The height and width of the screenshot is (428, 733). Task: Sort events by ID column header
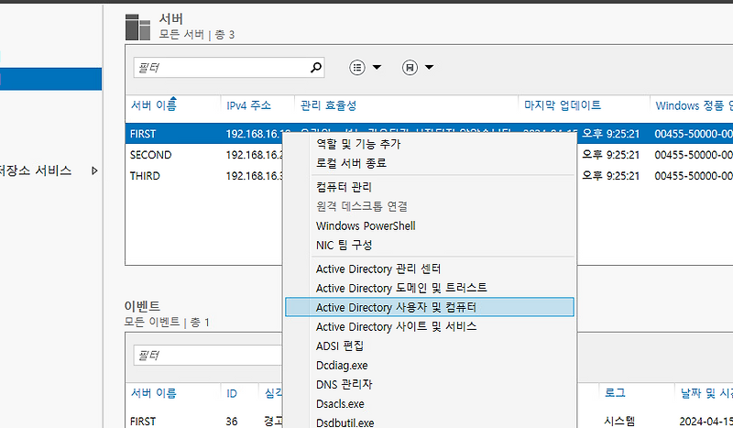[232, 393]
